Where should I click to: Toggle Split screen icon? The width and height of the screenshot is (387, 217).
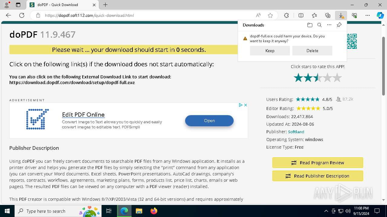point(301,15)
